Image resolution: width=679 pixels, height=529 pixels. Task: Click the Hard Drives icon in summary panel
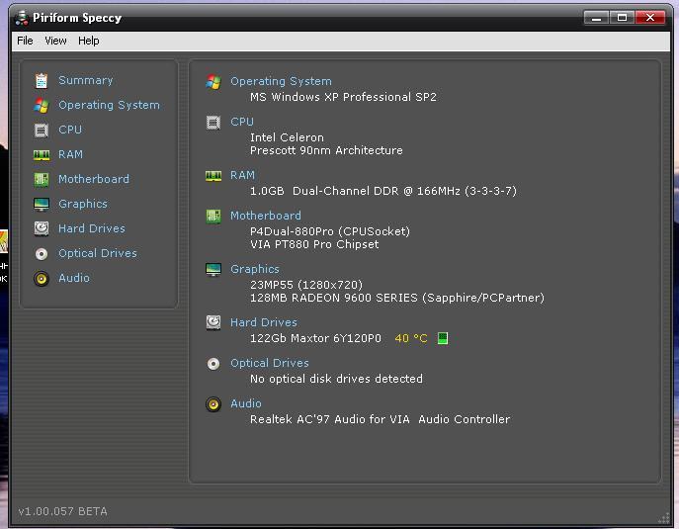click(213, 322)
